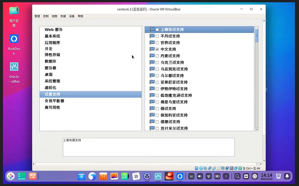Click the gray shared folders status icon
Viewport: 299px width, 186px height.
219,168
